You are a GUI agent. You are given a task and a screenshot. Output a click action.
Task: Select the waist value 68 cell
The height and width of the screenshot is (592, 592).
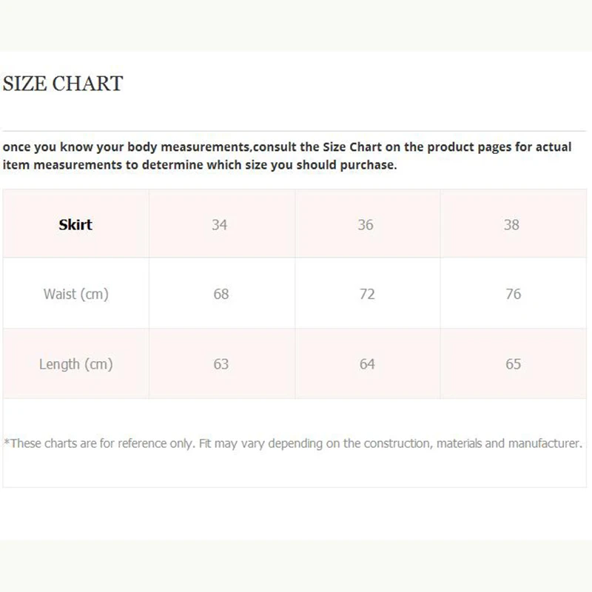[221, 294]
